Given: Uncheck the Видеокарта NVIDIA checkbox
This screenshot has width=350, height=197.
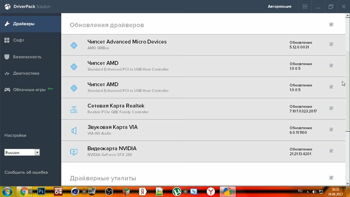Looking at the screenshot, I should click(x=331, y=151).
